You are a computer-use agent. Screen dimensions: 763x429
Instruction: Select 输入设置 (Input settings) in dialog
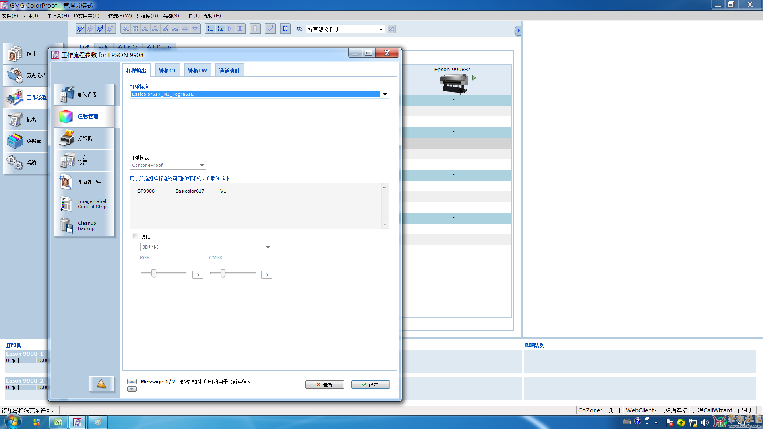(x=85, y=95)
